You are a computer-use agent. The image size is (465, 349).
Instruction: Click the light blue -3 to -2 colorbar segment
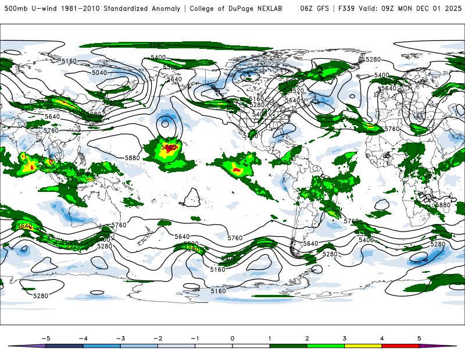click(x=139, y=346)
